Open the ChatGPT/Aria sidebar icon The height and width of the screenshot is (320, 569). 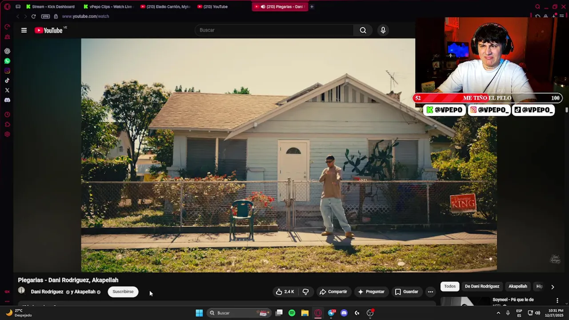[7, 51]
